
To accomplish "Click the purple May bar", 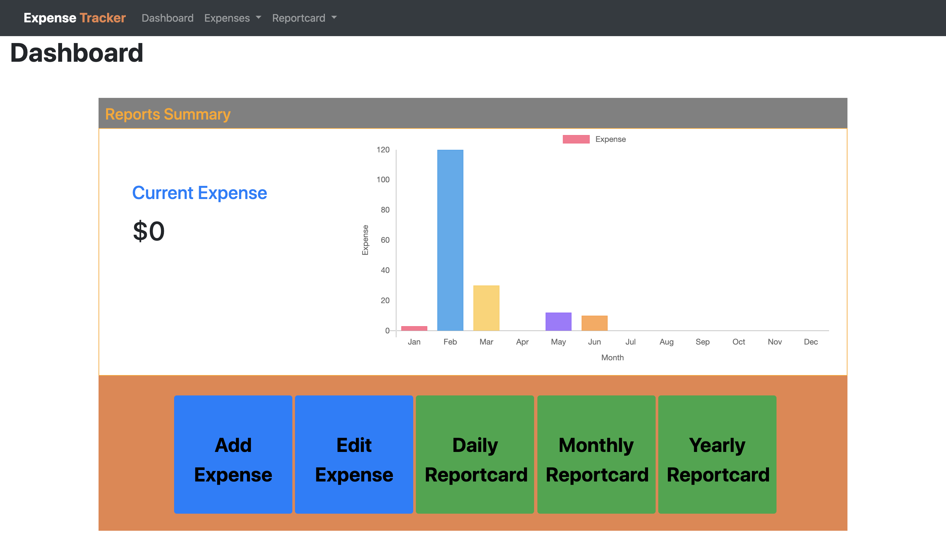I will (x=558, y=322).
